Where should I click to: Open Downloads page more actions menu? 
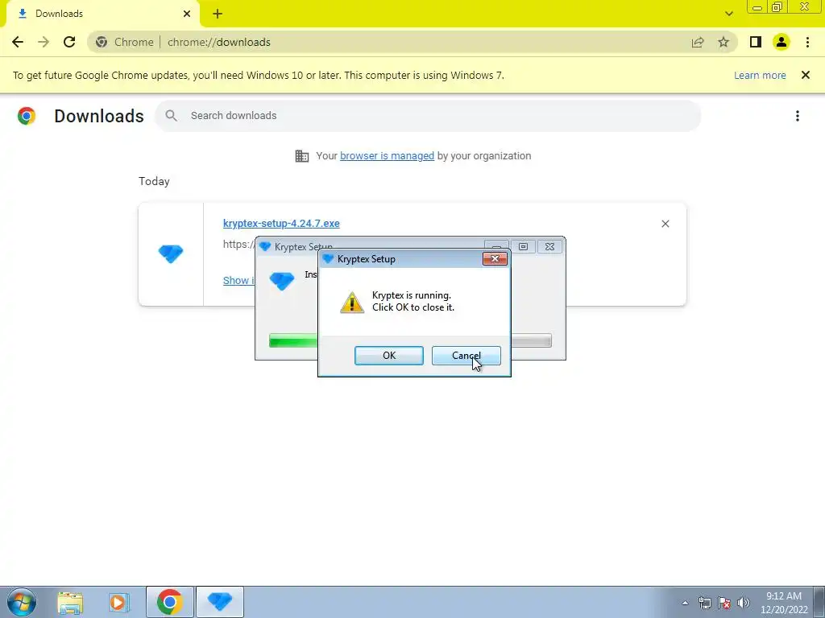click(798, 116)
